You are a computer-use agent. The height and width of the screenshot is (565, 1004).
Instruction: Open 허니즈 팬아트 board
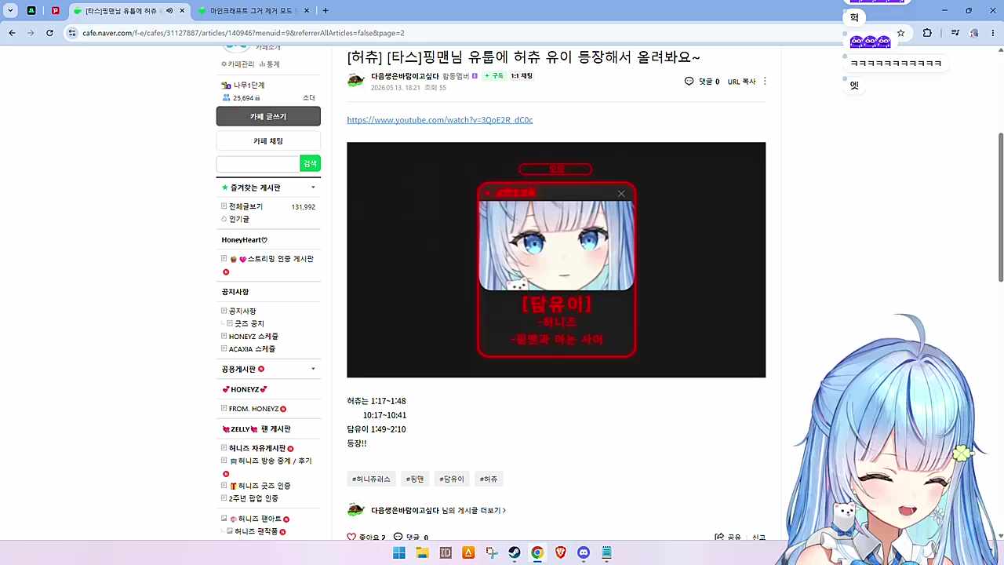click(x=256, y=519)
